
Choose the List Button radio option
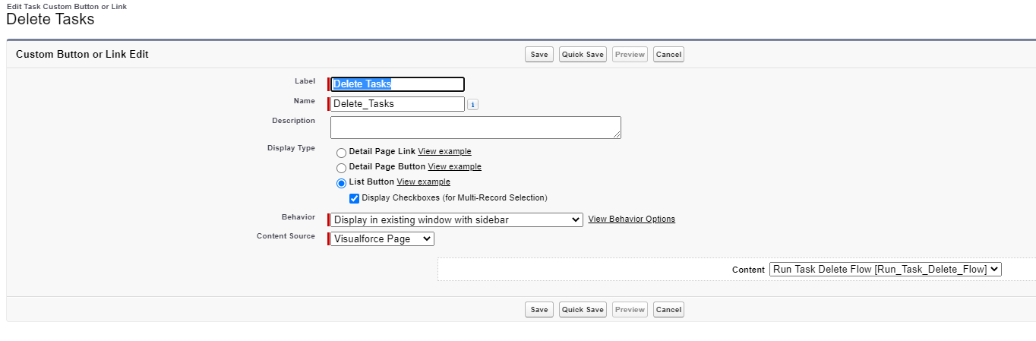coord(342,183)
